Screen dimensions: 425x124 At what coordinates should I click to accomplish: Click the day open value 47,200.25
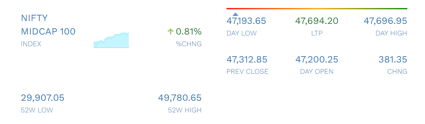[317, 59]
